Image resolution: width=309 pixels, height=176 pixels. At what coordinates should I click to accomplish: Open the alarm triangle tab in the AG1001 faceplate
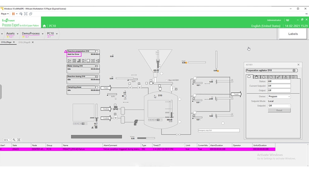(x=286, y=77)
